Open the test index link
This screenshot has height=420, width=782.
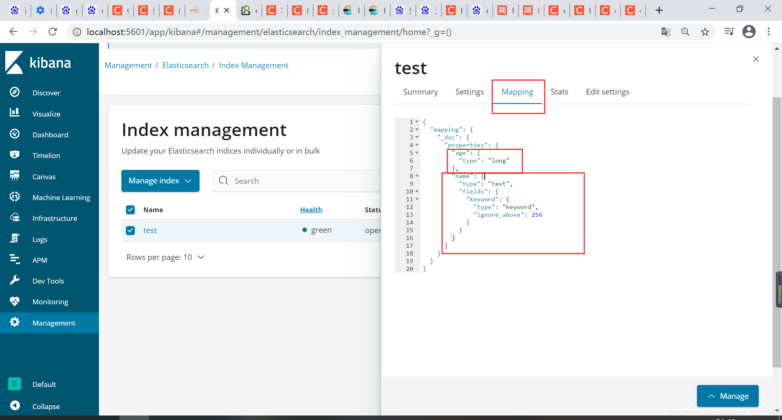tap(150, 231)
